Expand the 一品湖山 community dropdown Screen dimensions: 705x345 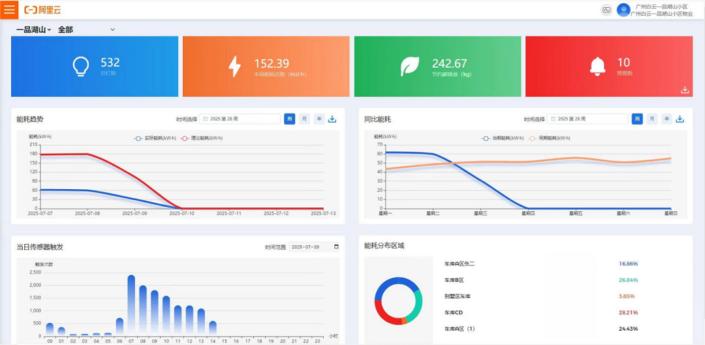33,29
